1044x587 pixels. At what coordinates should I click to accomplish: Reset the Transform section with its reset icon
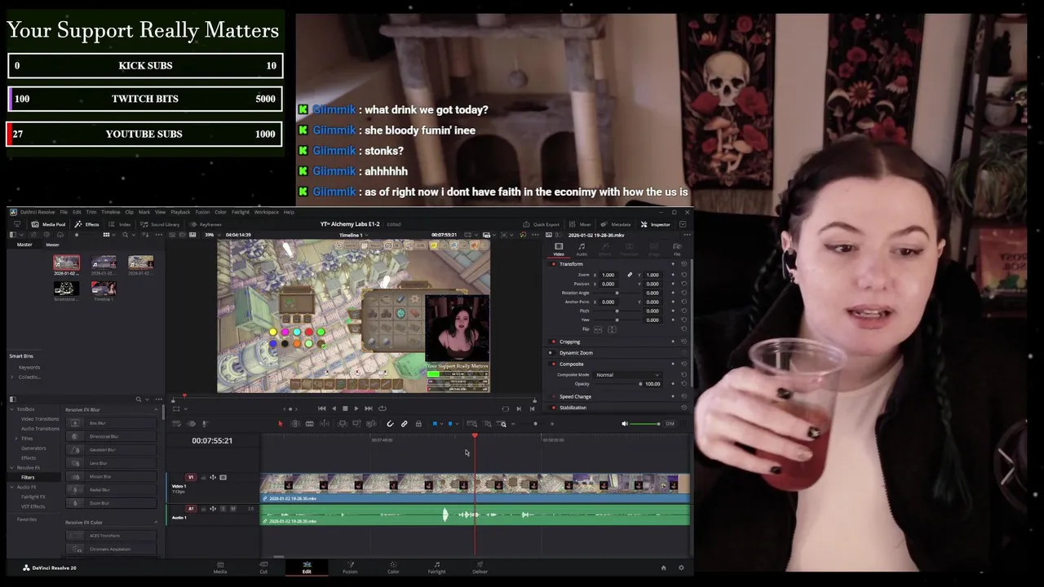683,264
